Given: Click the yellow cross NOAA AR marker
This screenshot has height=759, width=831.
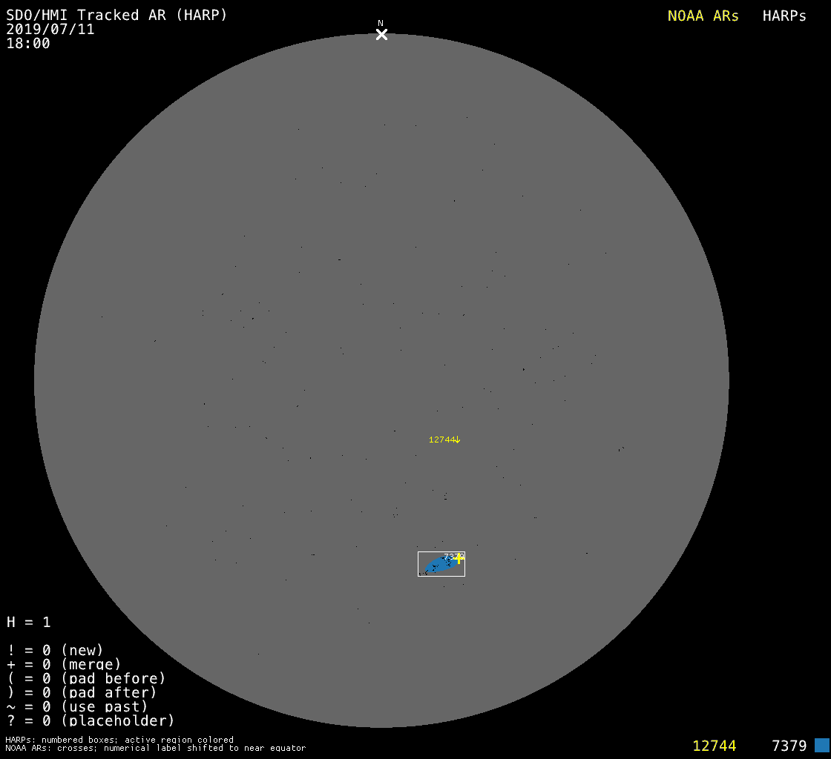Looking at the screenshot, I should pos(459,558).
